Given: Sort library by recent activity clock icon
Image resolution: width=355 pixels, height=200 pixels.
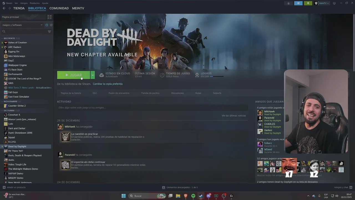Looking at the screenshot, I should click(47, 25).
